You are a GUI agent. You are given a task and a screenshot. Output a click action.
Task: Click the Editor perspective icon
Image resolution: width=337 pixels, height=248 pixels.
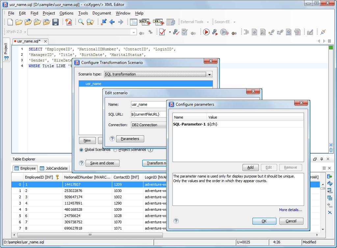click(134, 22)
